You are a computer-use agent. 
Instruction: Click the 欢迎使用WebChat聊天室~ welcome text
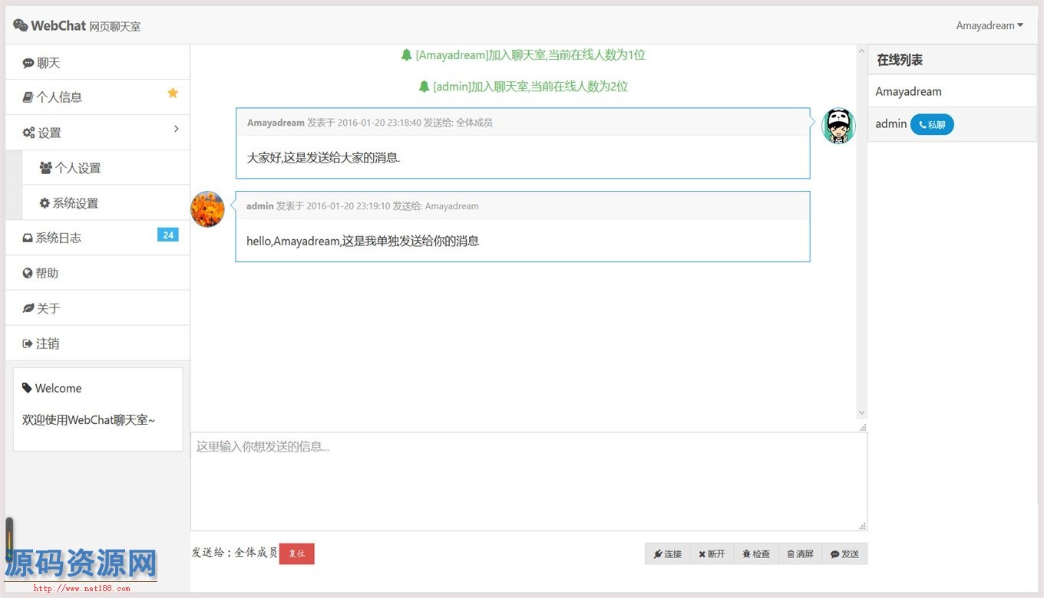point(89,420)
